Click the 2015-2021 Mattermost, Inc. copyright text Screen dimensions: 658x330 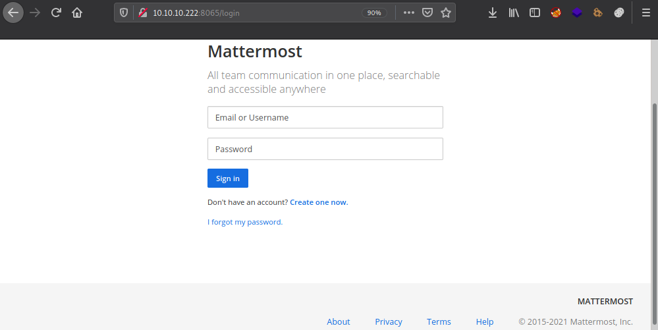(576, 321)
